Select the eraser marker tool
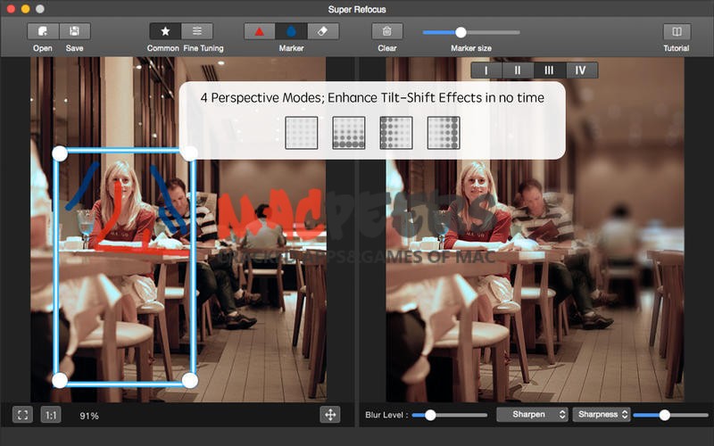 pyautogui.click(x=322, y=31)
